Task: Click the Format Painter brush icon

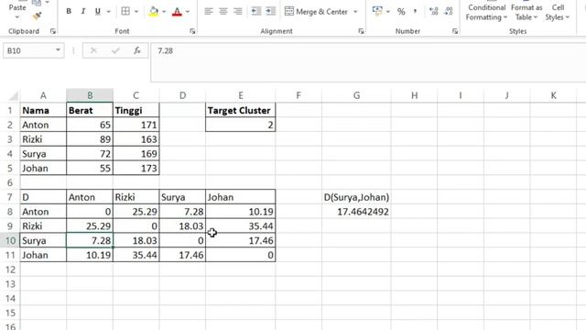Action: point(37,16)
